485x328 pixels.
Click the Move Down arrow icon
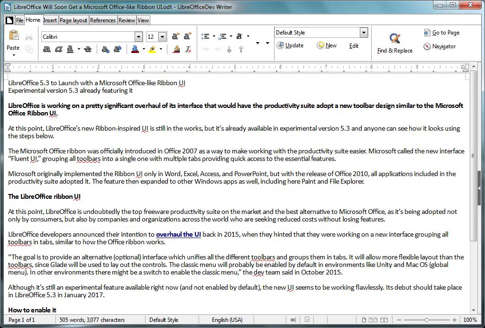pos(229,49)
